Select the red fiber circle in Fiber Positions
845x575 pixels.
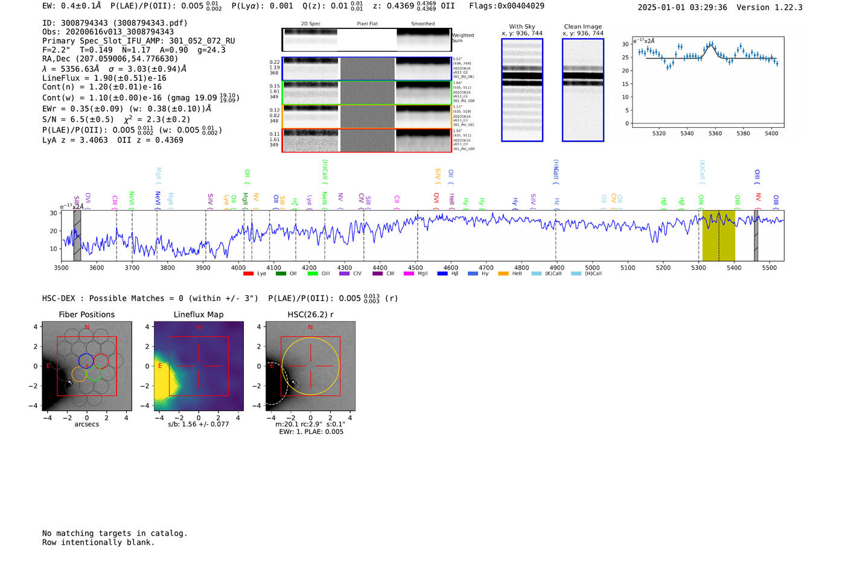[x=101, y=361]
